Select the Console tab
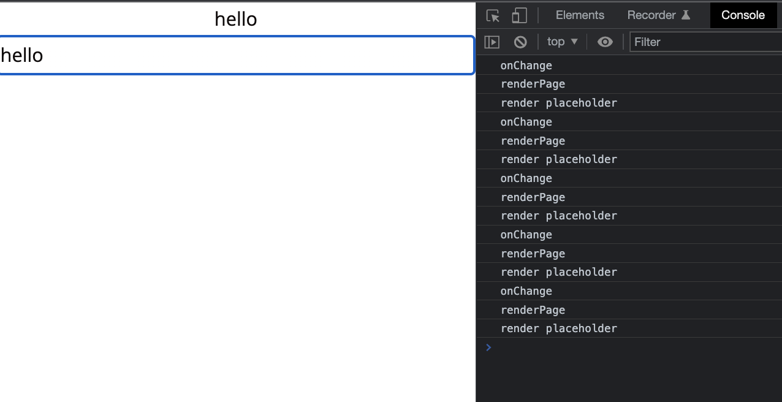Screen dimensions: 782x402 [743, 15]
